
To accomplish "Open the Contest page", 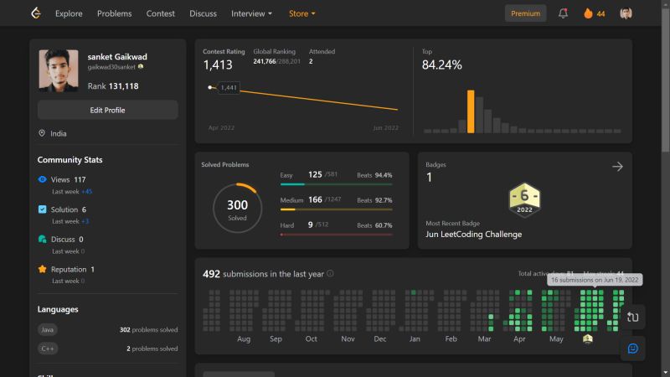I will point(160,13).
